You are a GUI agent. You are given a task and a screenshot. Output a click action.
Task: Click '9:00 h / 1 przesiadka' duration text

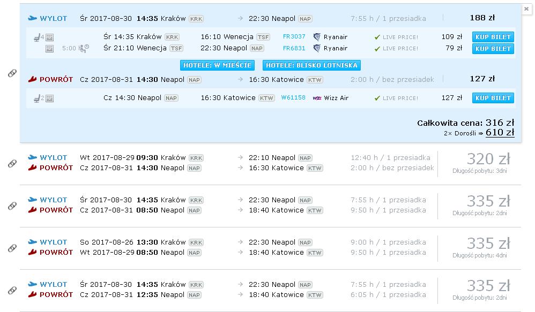[x=388, y=242]
